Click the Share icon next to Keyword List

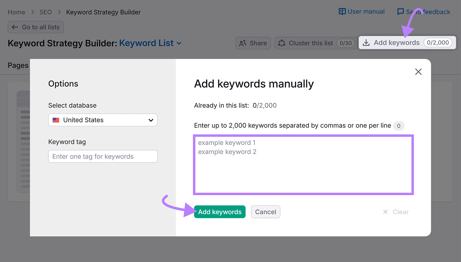click(243, 43)
